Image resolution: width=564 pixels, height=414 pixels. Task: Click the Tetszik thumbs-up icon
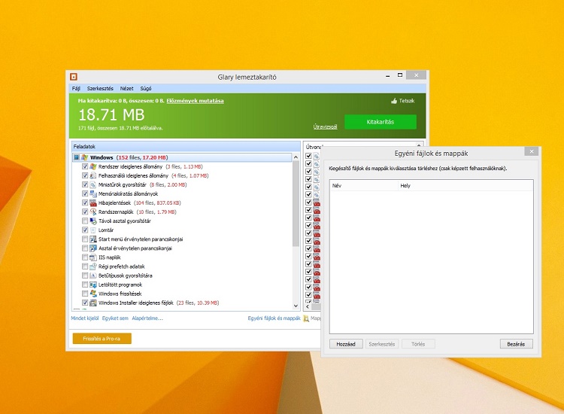tap(394, 101)
